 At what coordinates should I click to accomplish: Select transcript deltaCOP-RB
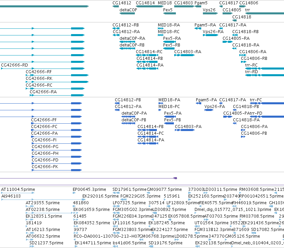point(132,45)
